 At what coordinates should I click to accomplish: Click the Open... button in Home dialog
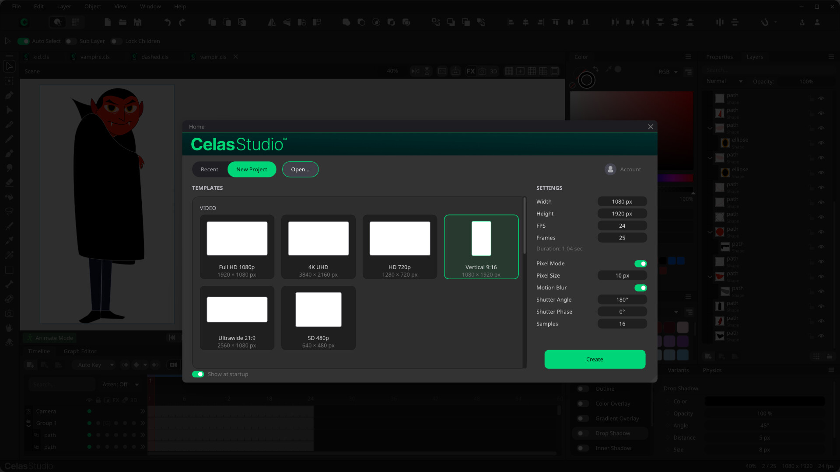coord(300,170)
